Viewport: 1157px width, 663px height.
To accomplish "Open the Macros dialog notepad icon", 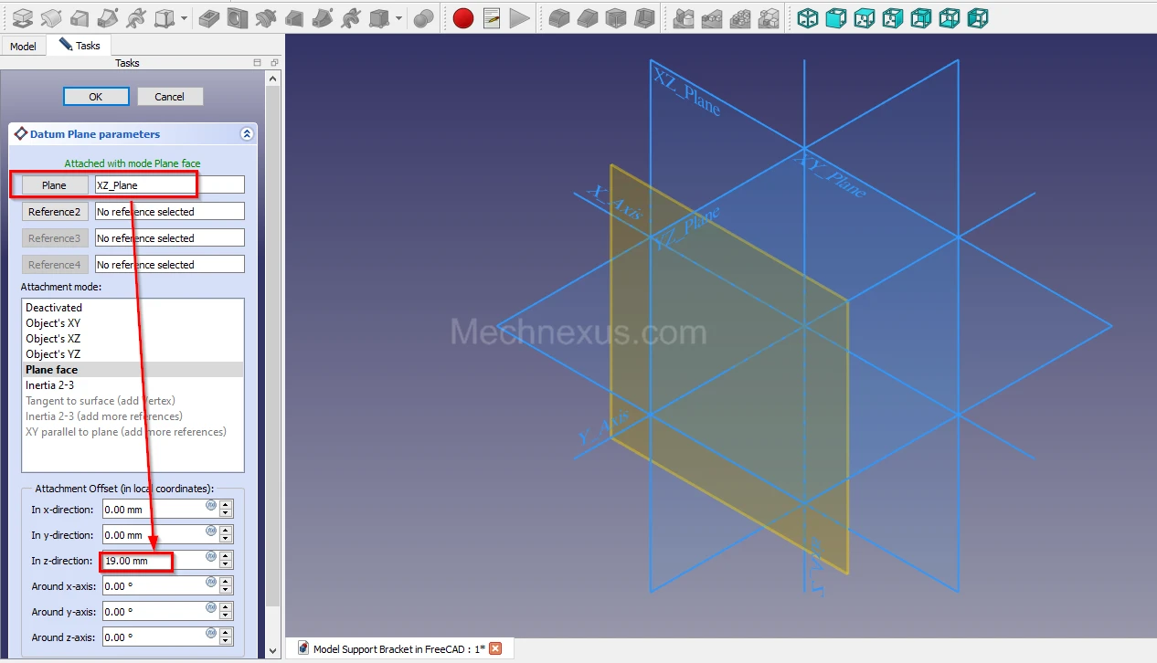I will pos(492,17).
